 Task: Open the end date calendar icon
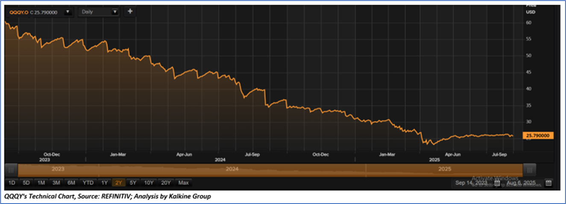coord(548,183)
